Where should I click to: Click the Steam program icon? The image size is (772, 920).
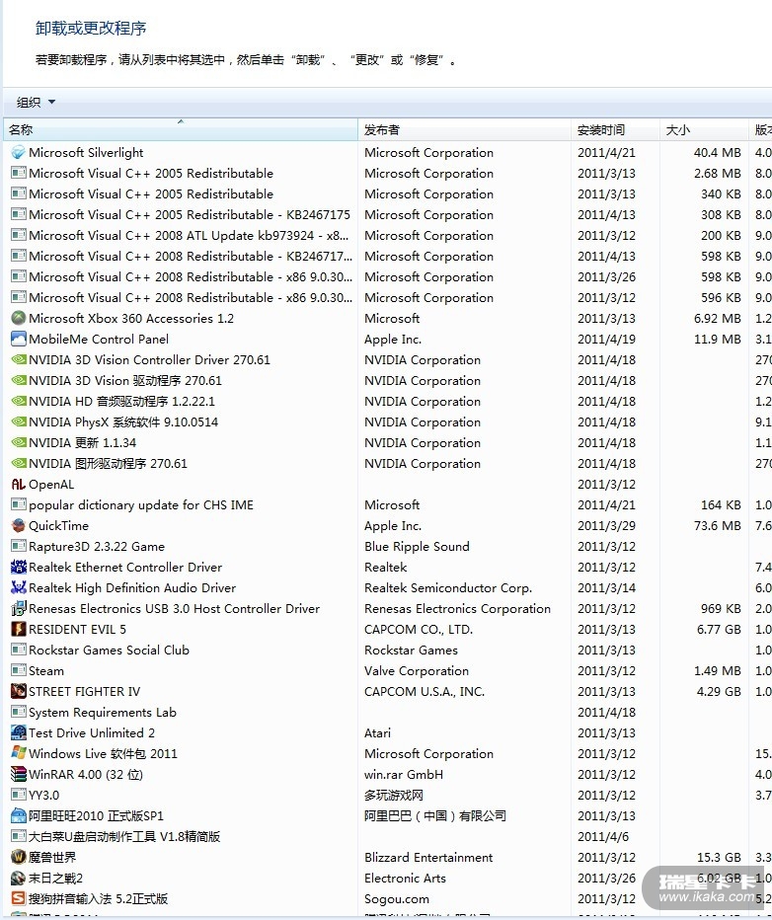click(19, 670)
